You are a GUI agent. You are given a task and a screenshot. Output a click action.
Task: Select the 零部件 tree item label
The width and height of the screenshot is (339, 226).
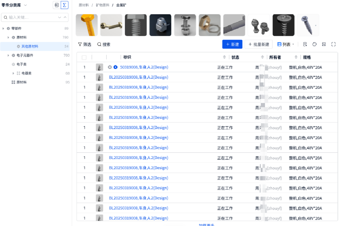(x=16, y=29)
